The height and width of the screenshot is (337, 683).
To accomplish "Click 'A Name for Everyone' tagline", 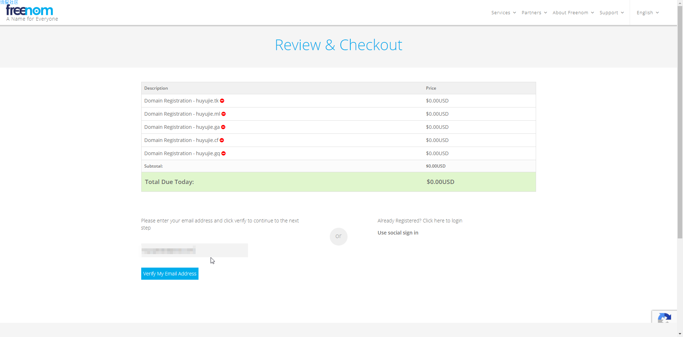I will (x=32, y=19).
